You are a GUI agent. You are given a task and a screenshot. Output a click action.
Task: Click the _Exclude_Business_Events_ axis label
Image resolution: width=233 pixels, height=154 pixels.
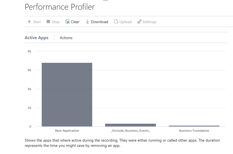point(130,131)
